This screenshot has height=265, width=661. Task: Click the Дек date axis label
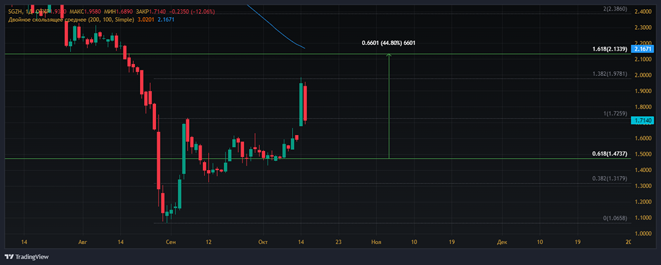[502, 243]
